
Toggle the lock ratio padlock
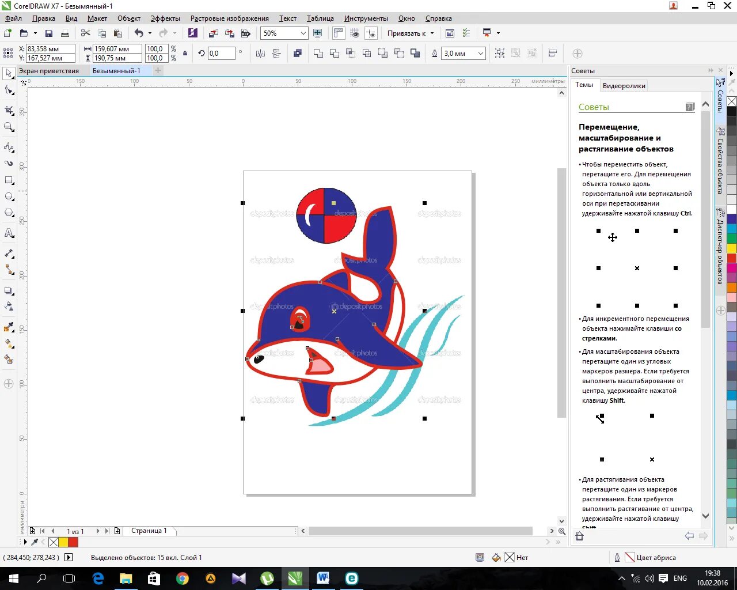coord(185,54)
